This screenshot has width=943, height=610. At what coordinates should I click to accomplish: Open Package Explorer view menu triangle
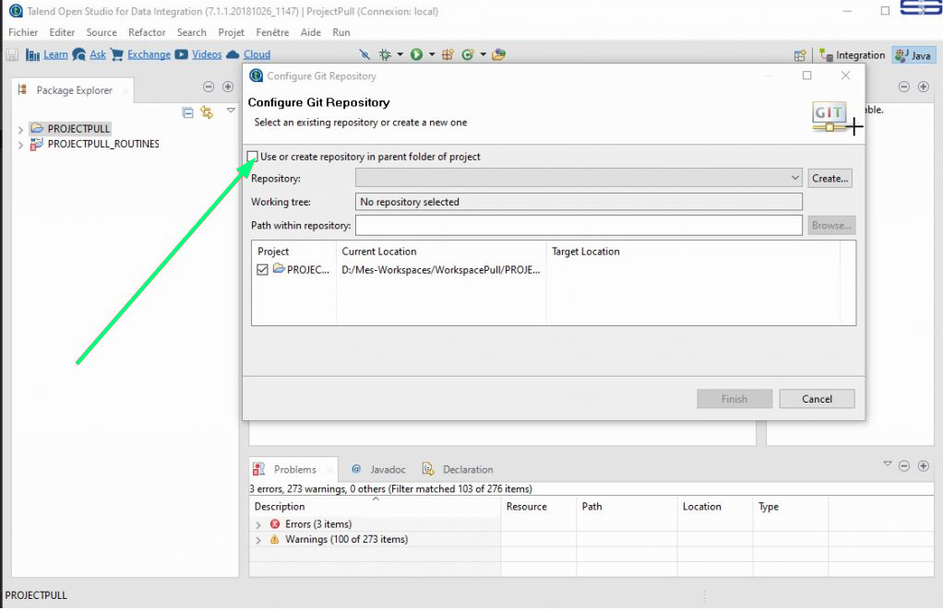click(x=231, y=111)
